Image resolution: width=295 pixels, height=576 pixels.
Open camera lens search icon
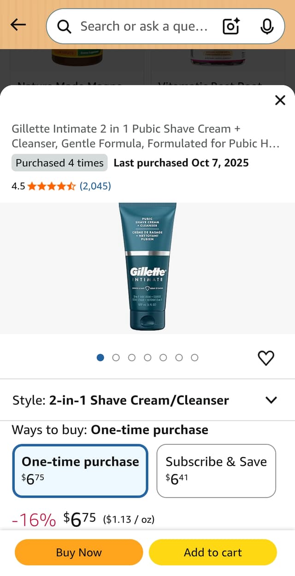(230, 26)
